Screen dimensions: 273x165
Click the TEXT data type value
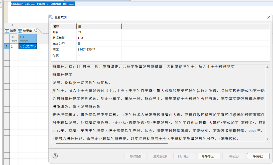pyautogui.click(x=81, y=38)
